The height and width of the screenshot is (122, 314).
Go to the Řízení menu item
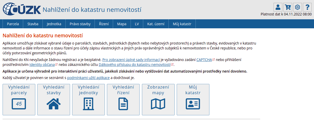pyautogui.click(x=104, y=24)
